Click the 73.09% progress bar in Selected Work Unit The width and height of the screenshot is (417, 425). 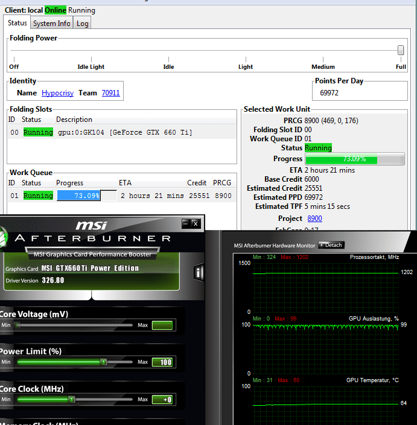click(355, 159)
